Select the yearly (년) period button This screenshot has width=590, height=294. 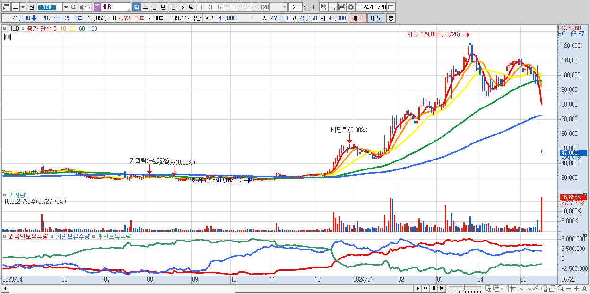coord(163,7)
